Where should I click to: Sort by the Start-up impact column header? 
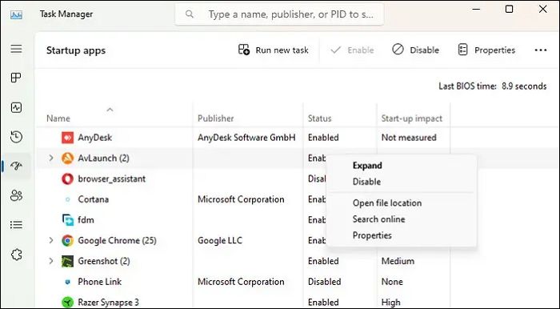(412, 118)
